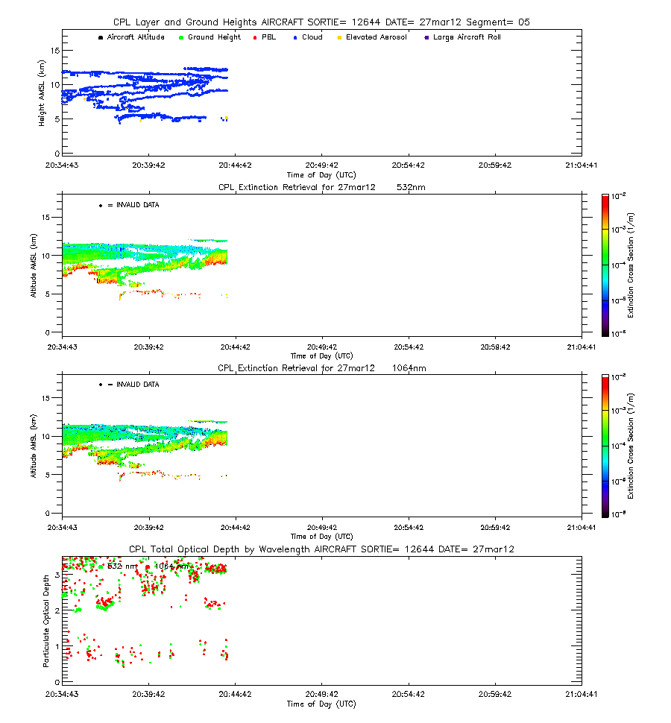
Task: Click the 'Height AMSL (km)' axis label
Action: [42, 93]
